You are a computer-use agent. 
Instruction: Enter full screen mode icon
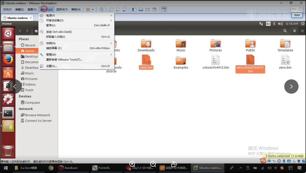point(147,9)
